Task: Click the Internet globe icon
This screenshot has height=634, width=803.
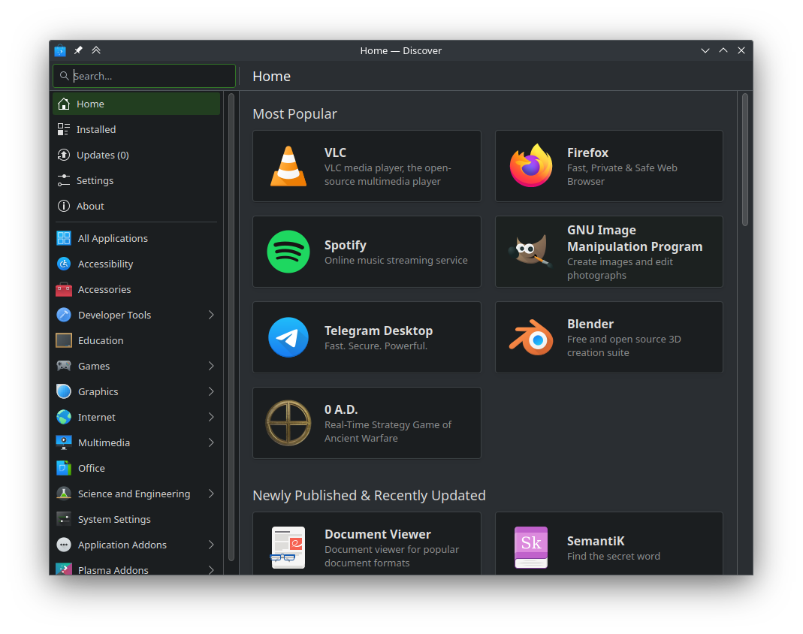Action: point(64,418)
